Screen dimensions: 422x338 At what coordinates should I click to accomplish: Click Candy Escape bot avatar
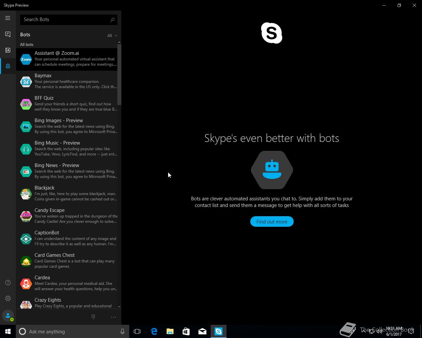click(26, 217)
